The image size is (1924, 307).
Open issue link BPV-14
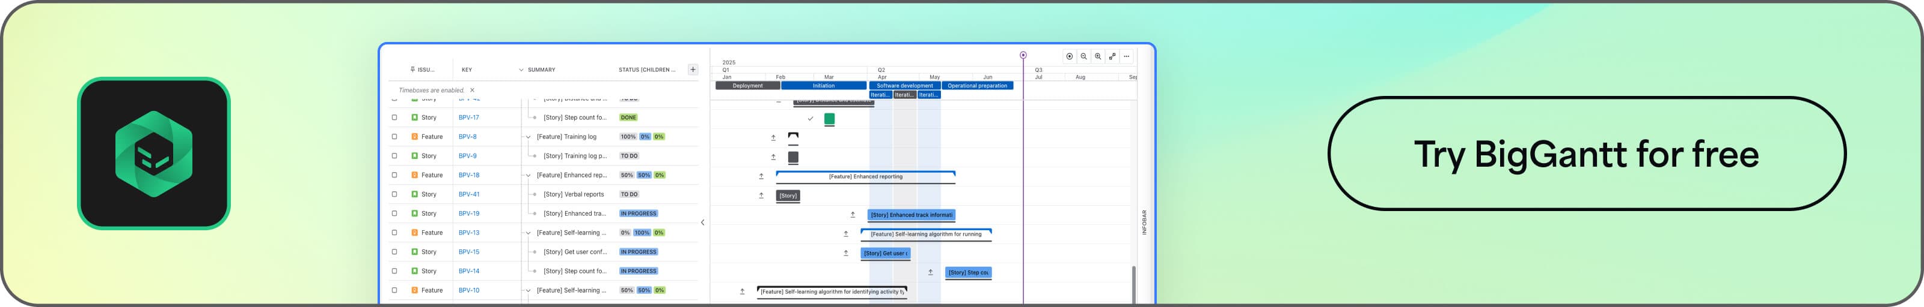[x=469, y=271]
